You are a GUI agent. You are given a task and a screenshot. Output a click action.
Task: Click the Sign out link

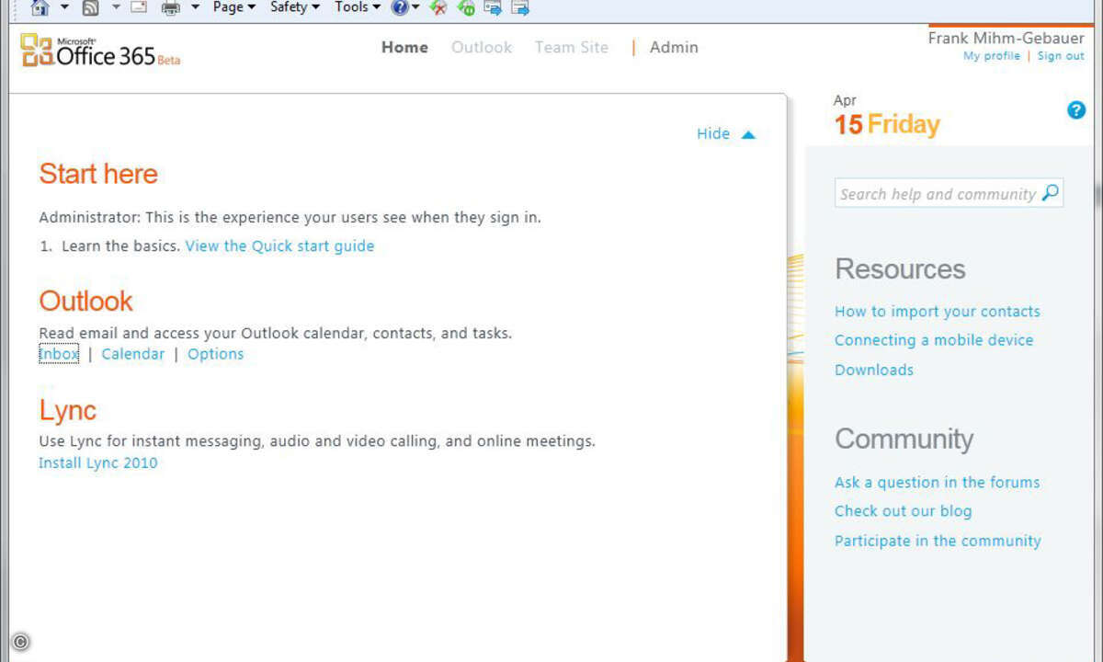coord(1061,56)
